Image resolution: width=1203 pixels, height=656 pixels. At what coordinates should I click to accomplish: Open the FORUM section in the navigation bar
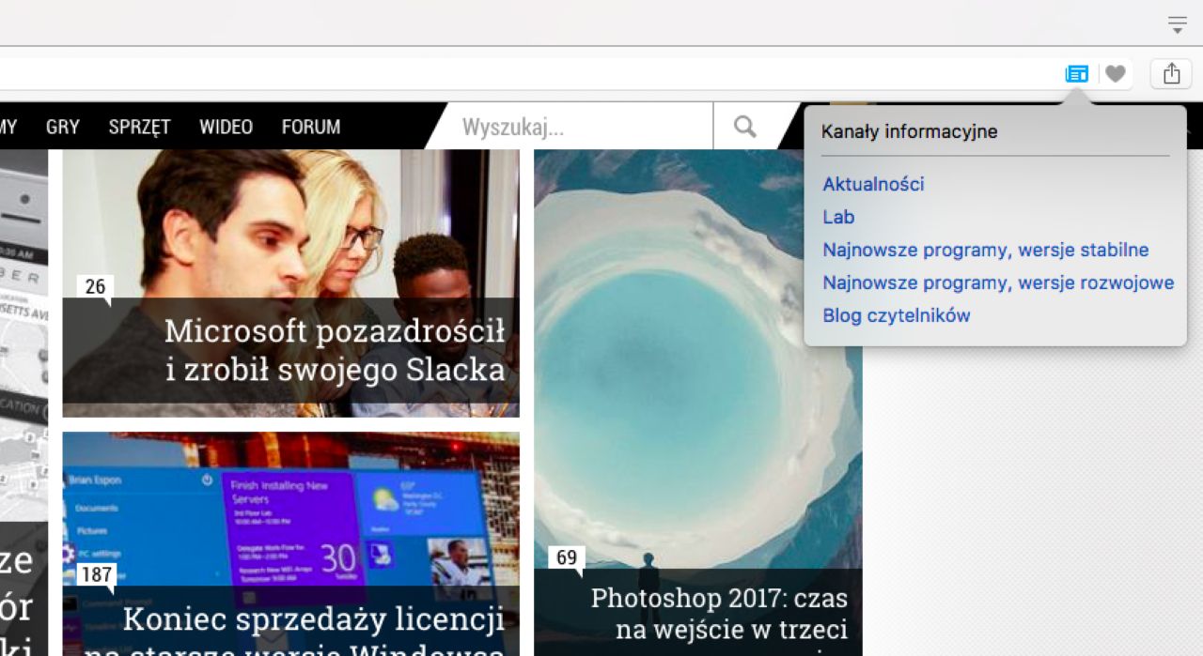pyautogui.click(x=310, y=127)
